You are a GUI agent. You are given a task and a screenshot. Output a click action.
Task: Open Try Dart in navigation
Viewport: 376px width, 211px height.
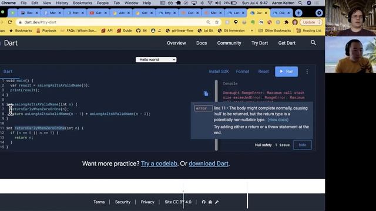click(x=260, y=43)
